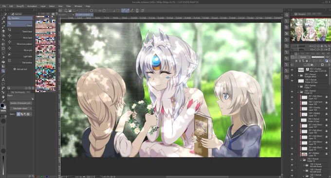
Task: Click the Navigator preview thumbnail
Action: pyautogui.click(x=311, y=30)
